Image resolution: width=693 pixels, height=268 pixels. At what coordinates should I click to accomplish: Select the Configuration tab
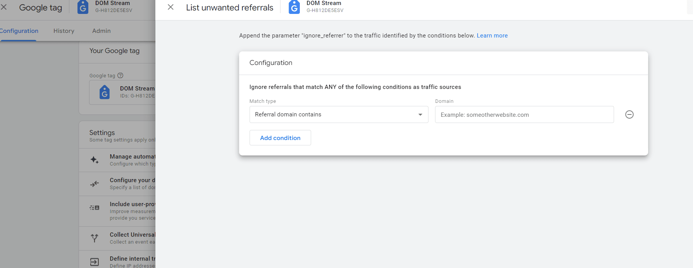coord(19,31)
